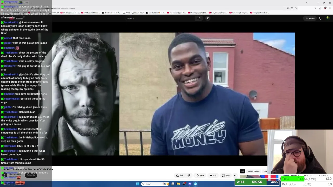
Task: Click catgirlfutaloli username in chat
Action: click(12, 99)
